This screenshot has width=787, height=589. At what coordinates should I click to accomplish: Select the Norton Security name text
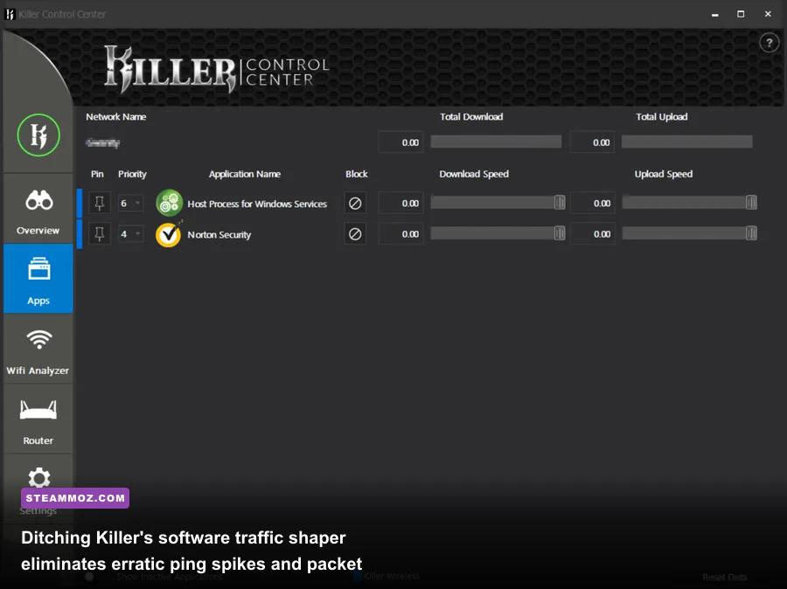[219, 234]
